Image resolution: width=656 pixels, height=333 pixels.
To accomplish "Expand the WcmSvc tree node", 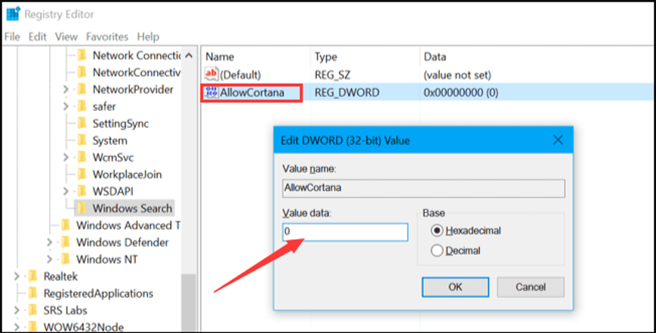I will [67, 157].
